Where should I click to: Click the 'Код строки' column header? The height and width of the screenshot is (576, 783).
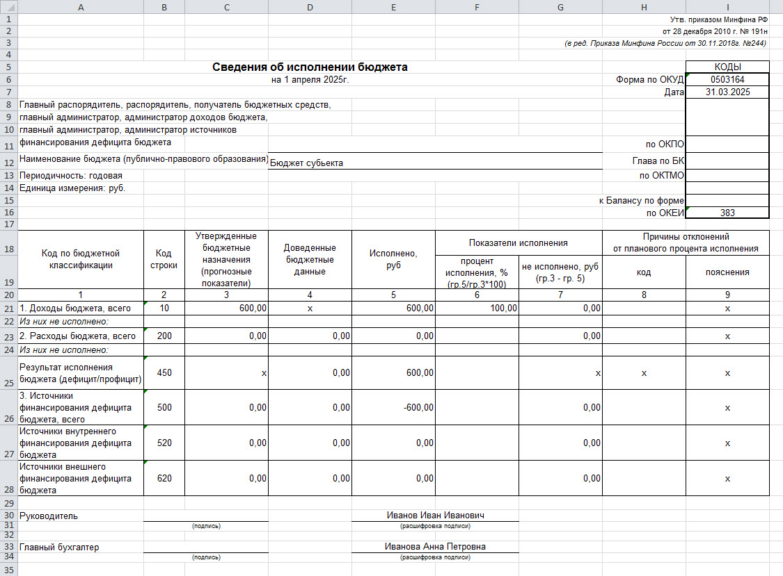pyautogui.click(x=164, y=259)
